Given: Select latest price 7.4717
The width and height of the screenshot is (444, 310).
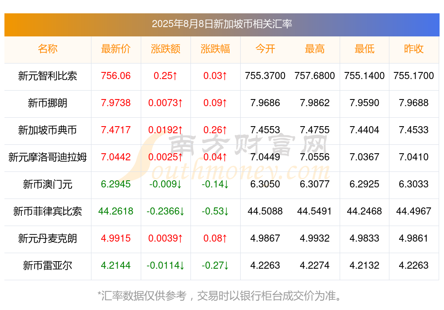Looking at the screenshot, I should [x=116, y=130].
